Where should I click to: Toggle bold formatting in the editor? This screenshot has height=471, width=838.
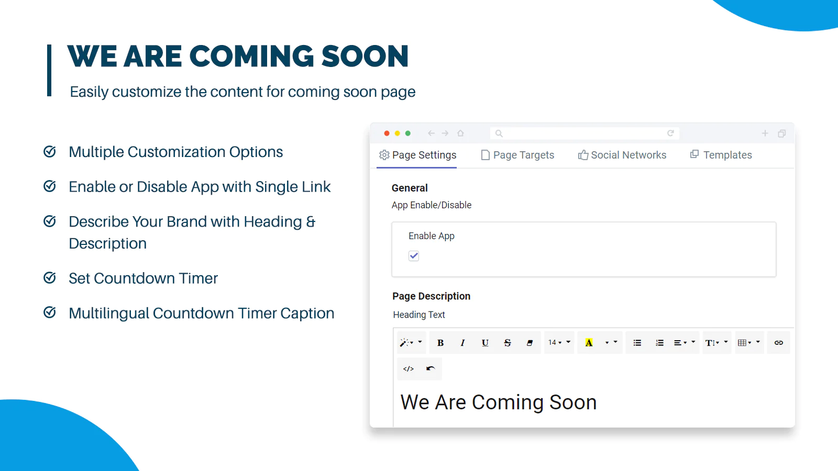click(x=440, y=343)
